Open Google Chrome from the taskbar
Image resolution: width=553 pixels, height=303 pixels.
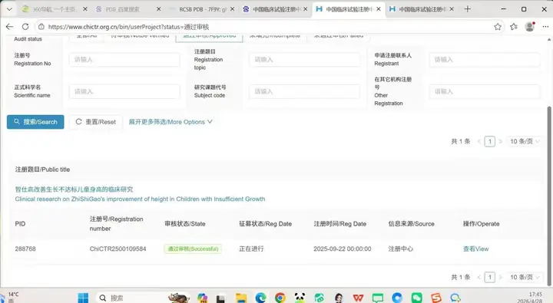click(x=280, y=298)
